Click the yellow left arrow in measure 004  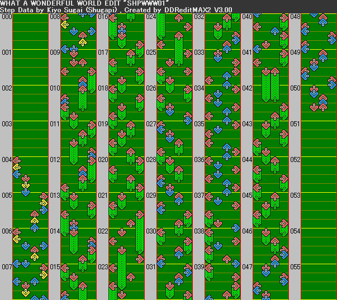[x=17, y=167]
